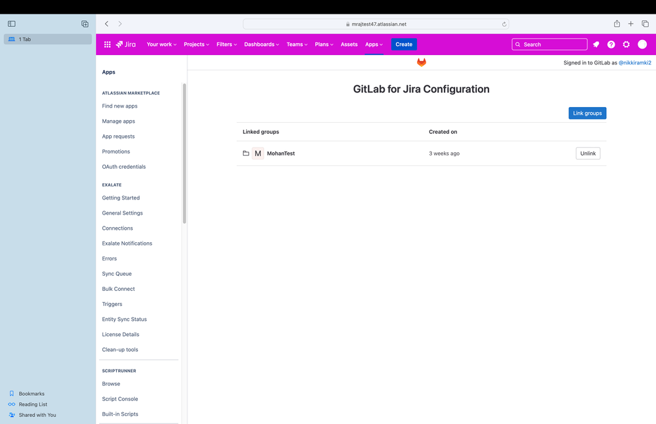This screenshot has width=656, height=424.
Task: Expand Your work dropdown
Action: coord(162,45)
